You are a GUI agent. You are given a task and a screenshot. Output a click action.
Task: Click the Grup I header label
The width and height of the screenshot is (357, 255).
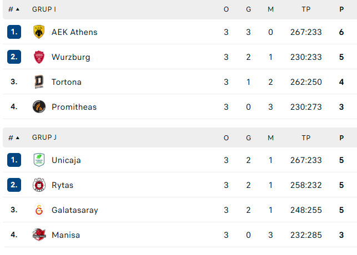click(44, 9)
